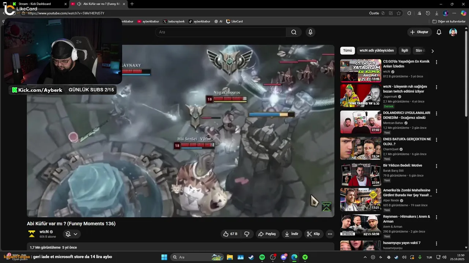Select the Abi Küfür var mı YouTube tab
This screenshot has height=263, width=469.
(x=98, y=4)
